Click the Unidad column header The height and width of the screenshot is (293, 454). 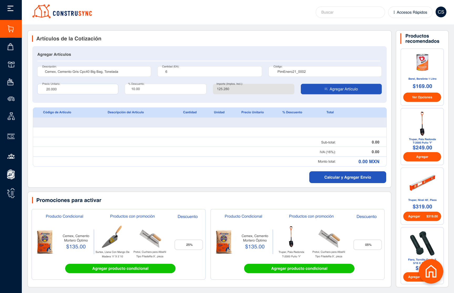(x=219, y=112)
